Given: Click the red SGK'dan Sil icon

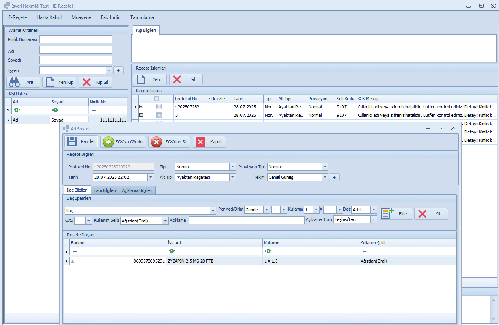Looking at the screenshot, I should [x=157, y=142].
